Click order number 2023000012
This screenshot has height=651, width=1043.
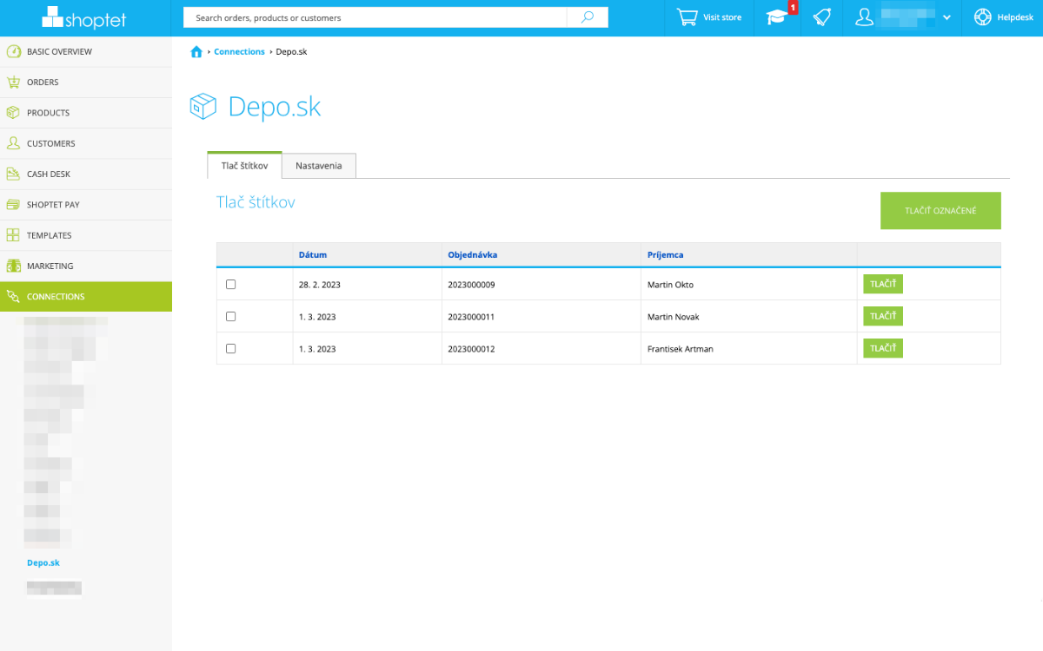471,349
